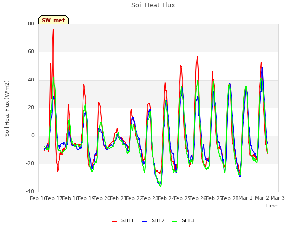Click the Feb 22 x-axis tick label

134,198
